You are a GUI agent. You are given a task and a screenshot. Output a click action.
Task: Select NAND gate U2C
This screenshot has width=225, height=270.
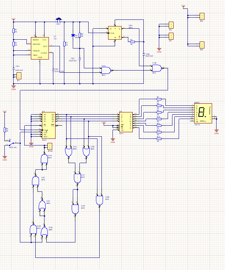(x=36, y=181)
